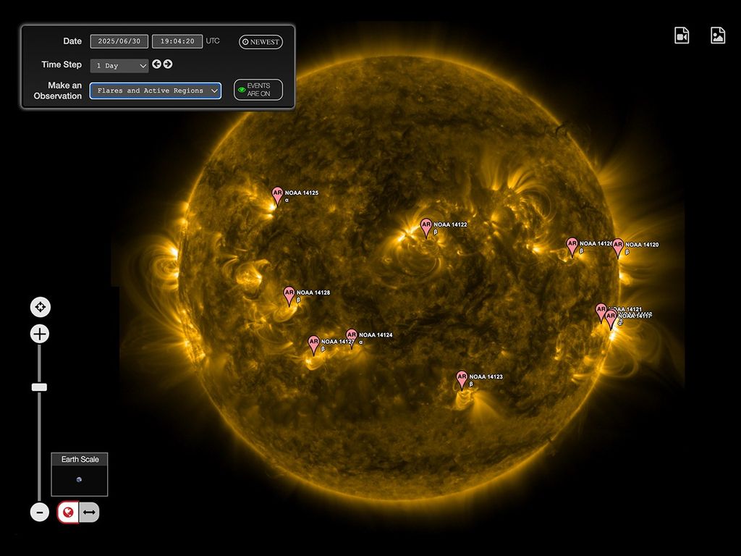Click the NOAA 14128 label text
Viewport: 741px width, 556px height.
point(313,292)
